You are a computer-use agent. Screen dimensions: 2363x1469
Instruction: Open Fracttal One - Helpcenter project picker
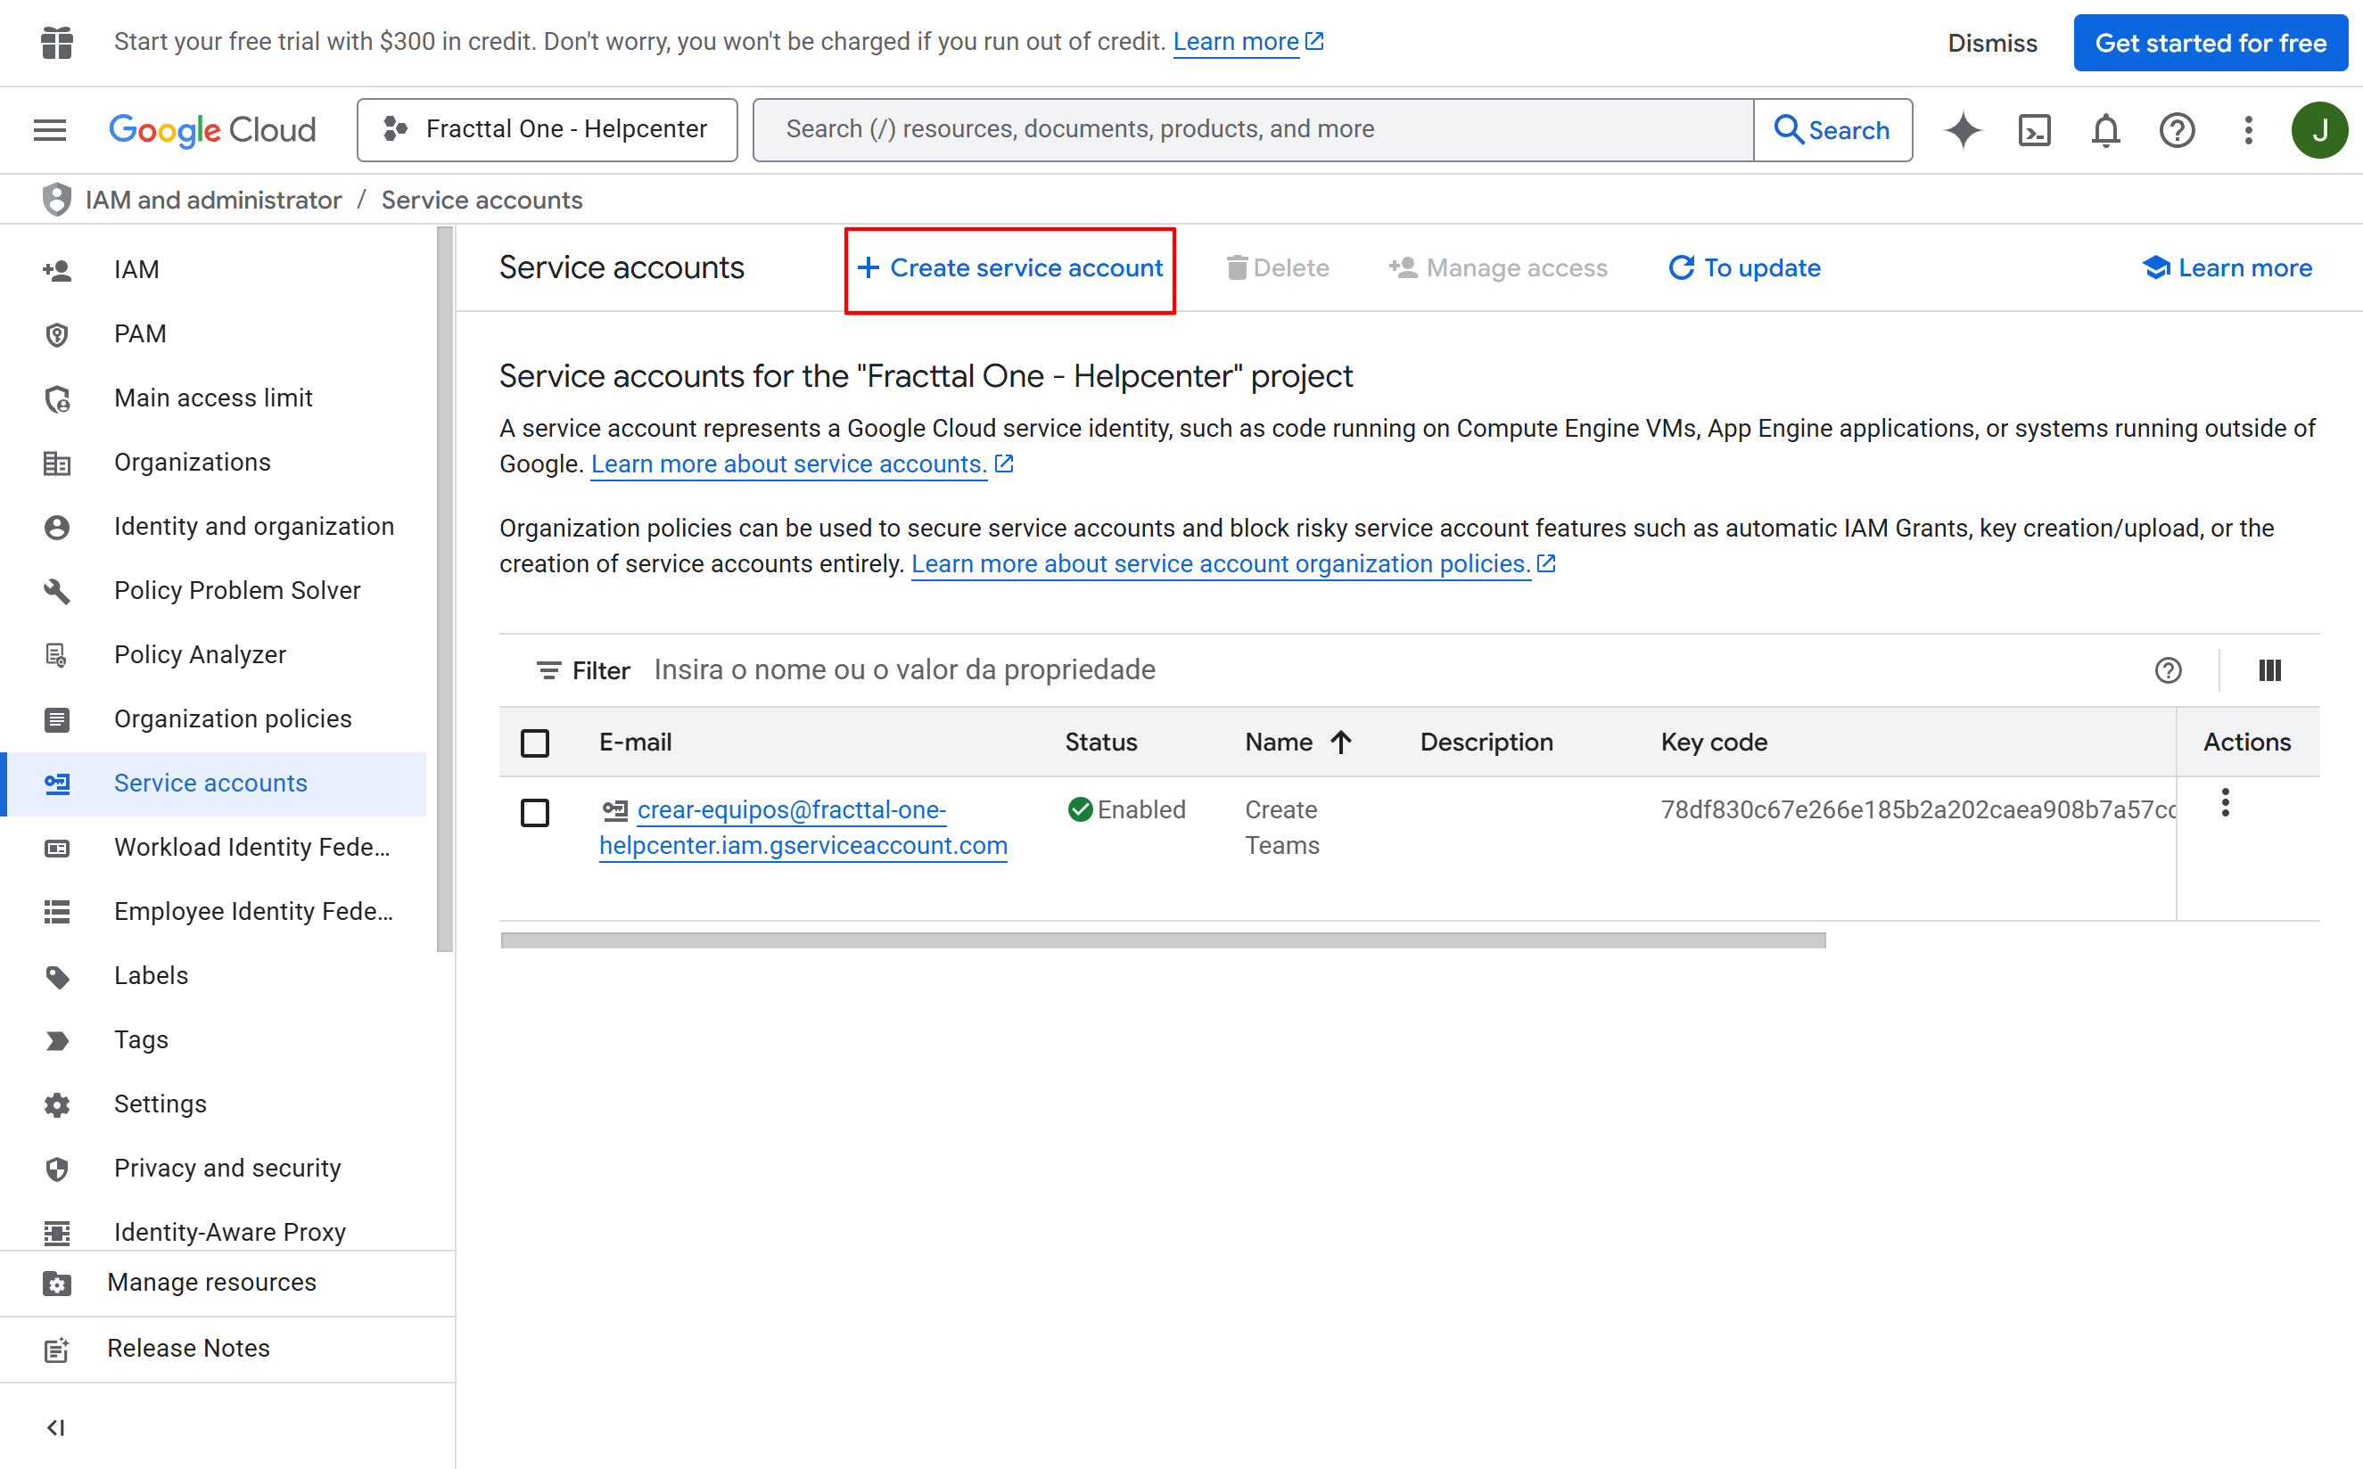547,129
